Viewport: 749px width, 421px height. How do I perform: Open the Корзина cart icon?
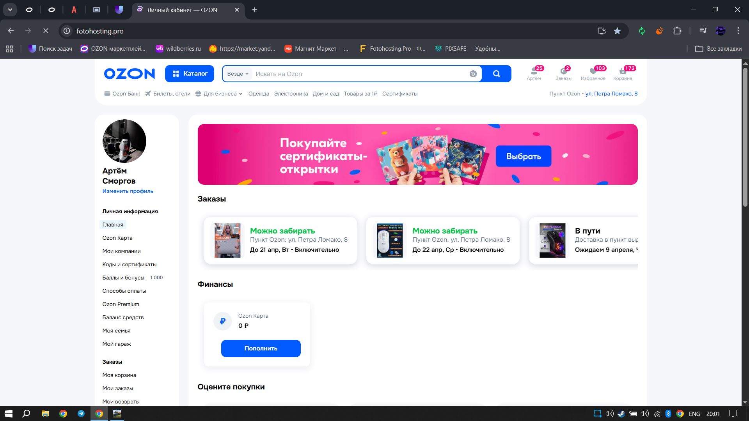point(623,73)
